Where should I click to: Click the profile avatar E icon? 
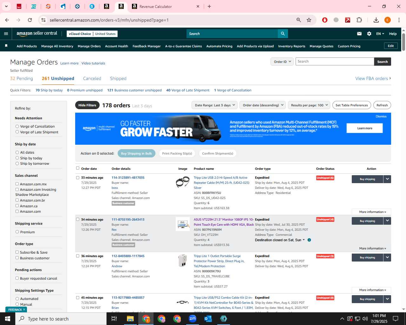[x=388, y=20]
